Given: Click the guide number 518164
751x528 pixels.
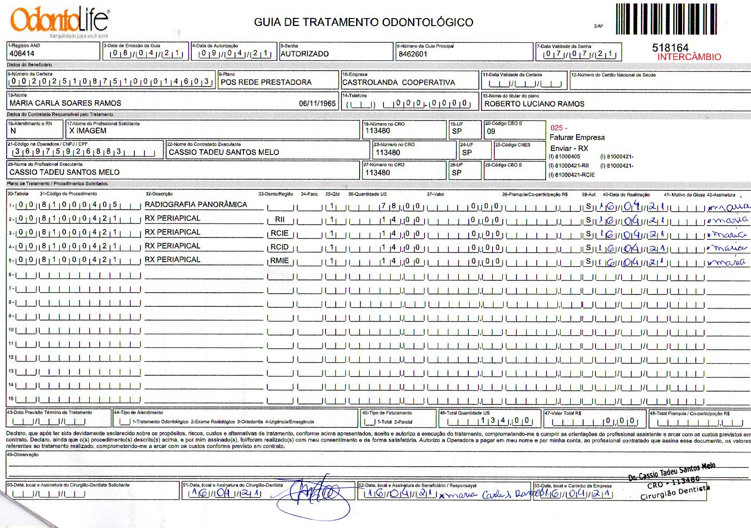Looking at the screenshot, I should point(670,48).
